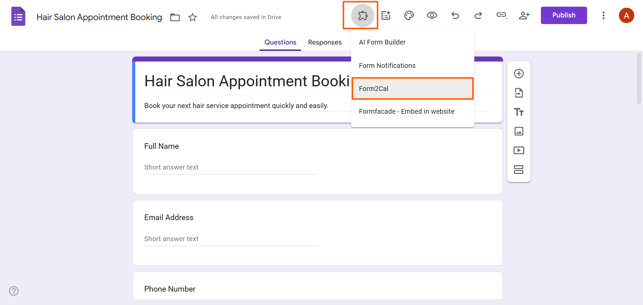Add a new question with the plus icon
Screen dimensions: 643x305
[519, 73]
